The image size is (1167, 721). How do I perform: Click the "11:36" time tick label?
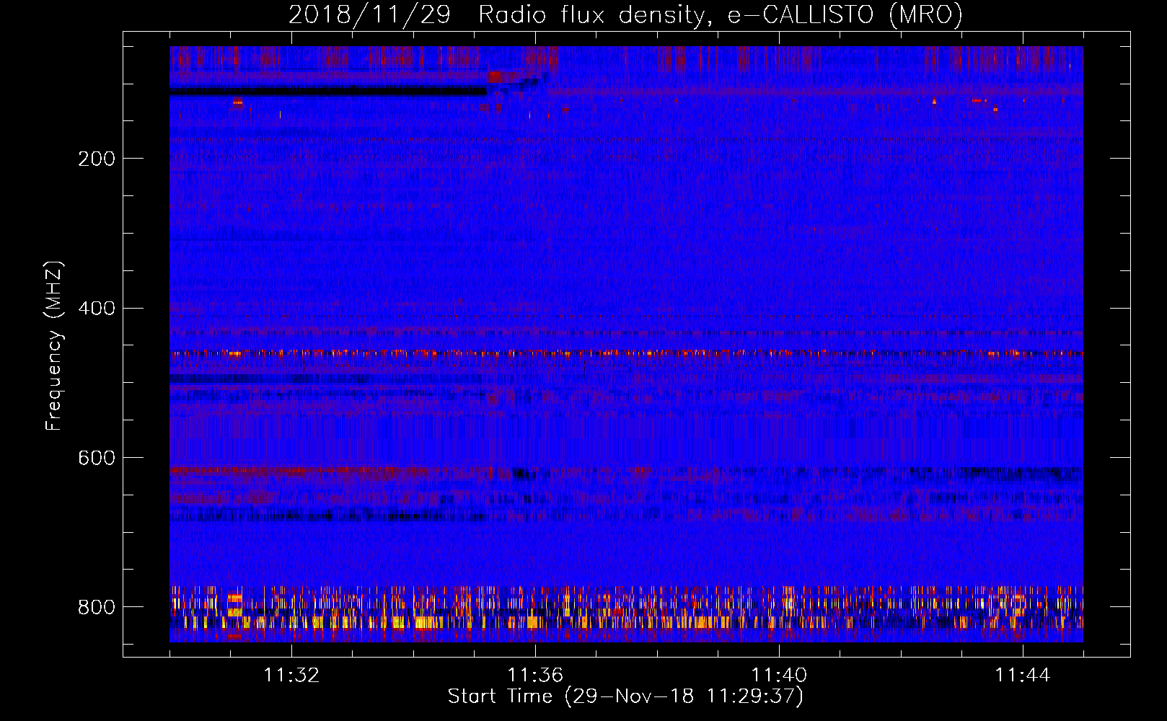(x=535, y=676)
